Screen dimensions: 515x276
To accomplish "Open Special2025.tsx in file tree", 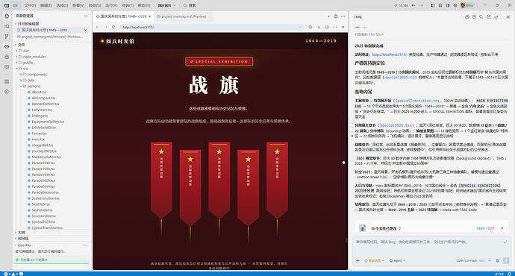I will coord(43,222).
